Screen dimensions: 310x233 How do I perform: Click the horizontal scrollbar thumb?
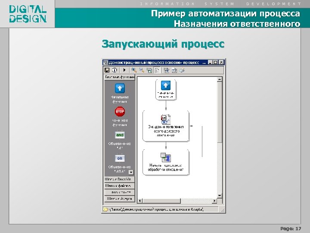pyautogui.click(x=161, y=201)
